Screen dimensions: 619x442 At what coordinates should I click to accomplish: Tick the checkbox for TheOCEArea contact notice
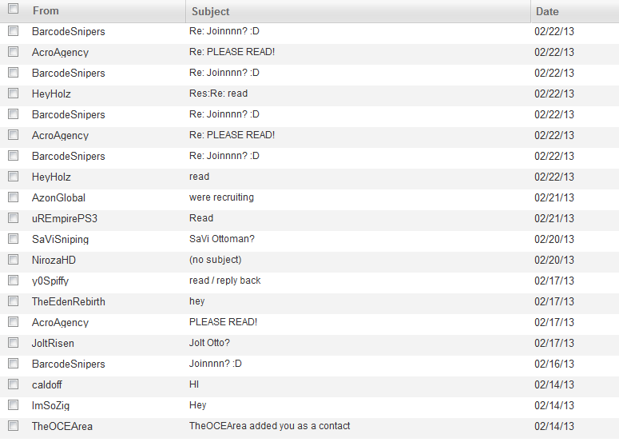tap(13, 426)
